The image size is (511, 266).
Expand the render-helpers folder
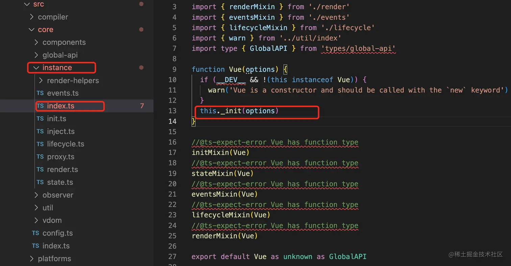pos(41,81)
